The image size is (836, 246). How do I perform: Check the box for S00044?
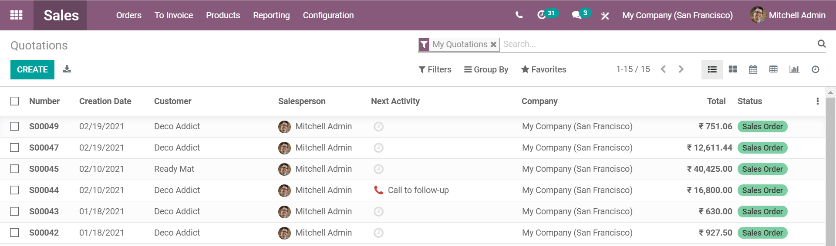click(14, 190)
